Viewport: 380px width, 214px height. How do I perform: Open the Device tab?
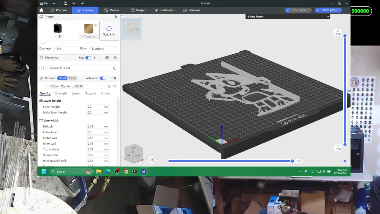click(112, 10)
